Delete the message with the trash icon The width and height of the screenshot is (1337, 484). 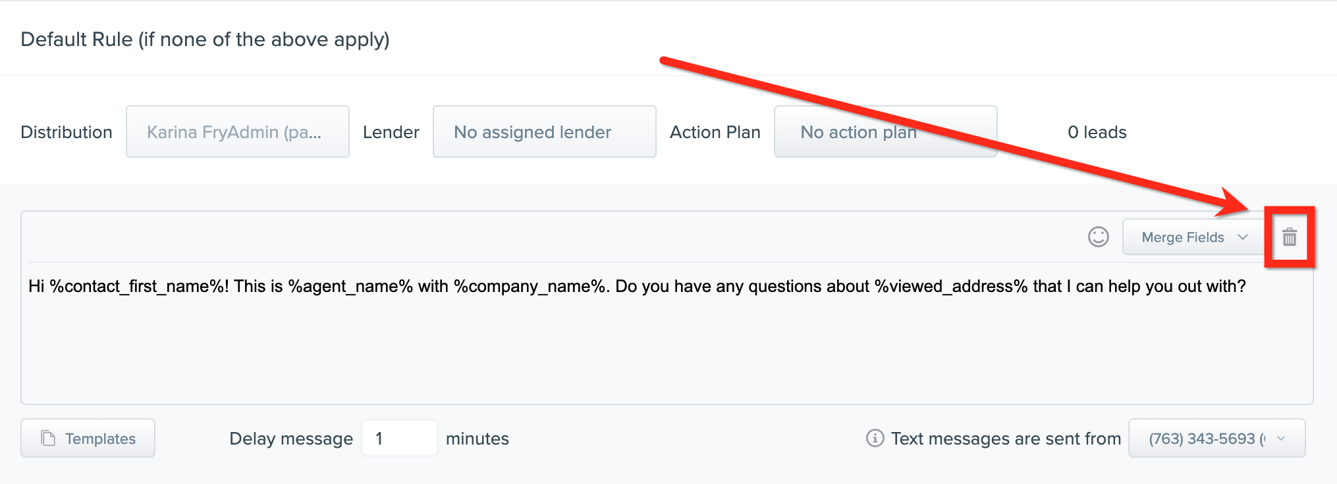click(1290, 237)
